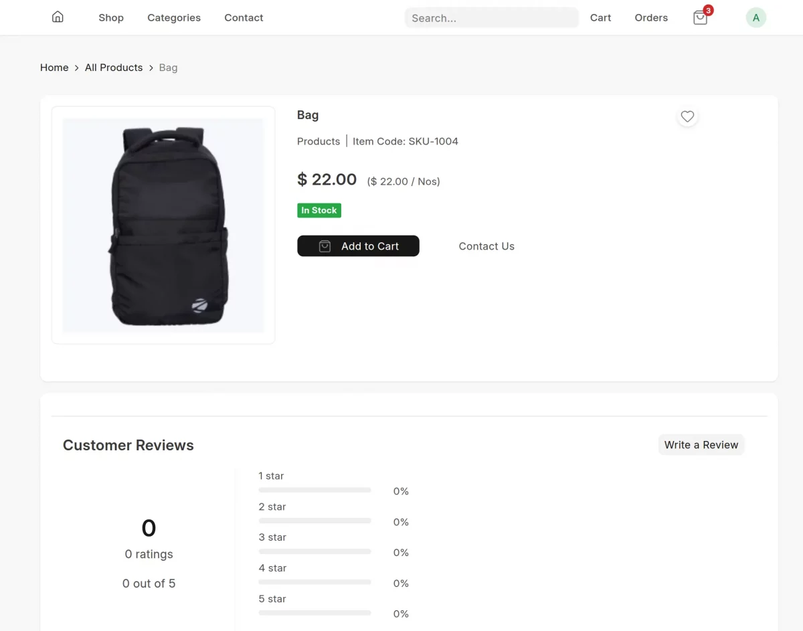The height and width of the screenshot is (631, 803).
Task: Click the In Stock badge
Action: (319, 210)
